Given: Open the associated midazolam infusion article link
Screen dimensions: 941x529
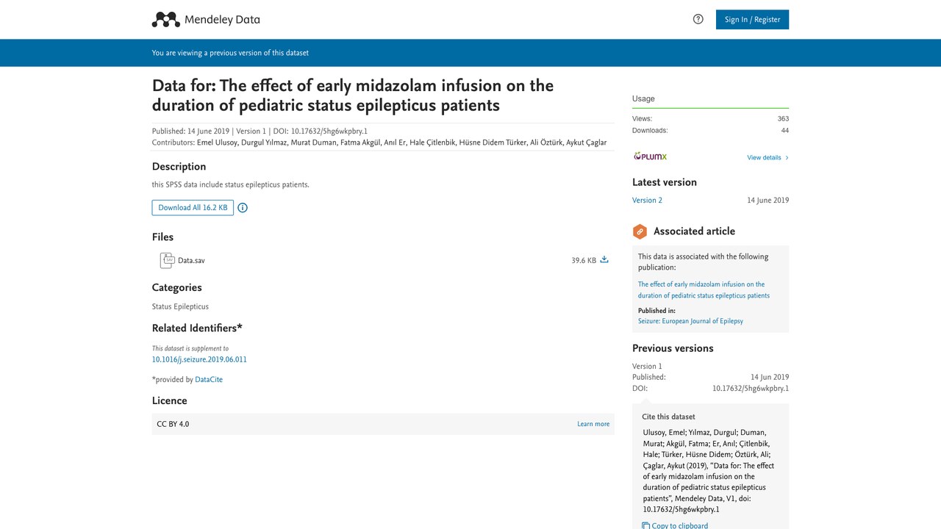Looking at the screenshot, I should [704, 289].
